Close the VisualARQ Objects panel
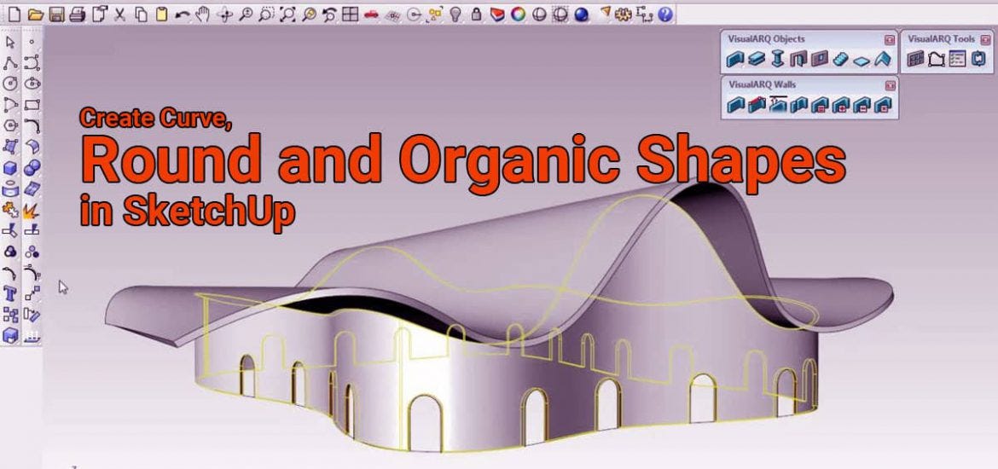This screenshot has width=998, height=469. click(889, 39)
